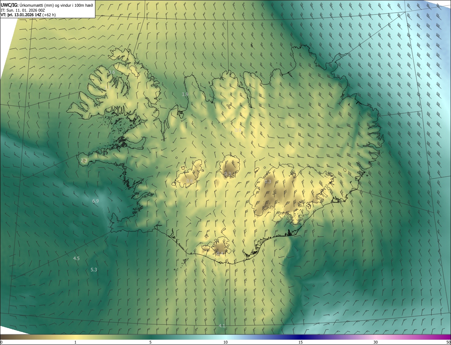Click the 2.2 value on the western peninsula tip
Image resolution: width=451 pixels, height=345 pixels.
(x=84, y=161)
